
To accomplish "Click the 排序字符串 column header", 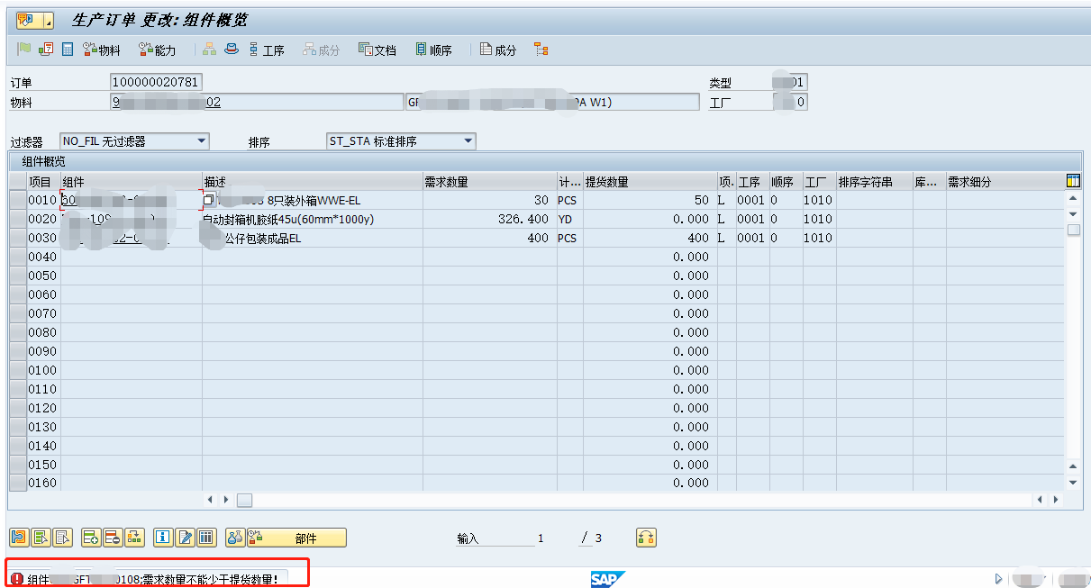I will pyautogui.click(x=874, y=182).
